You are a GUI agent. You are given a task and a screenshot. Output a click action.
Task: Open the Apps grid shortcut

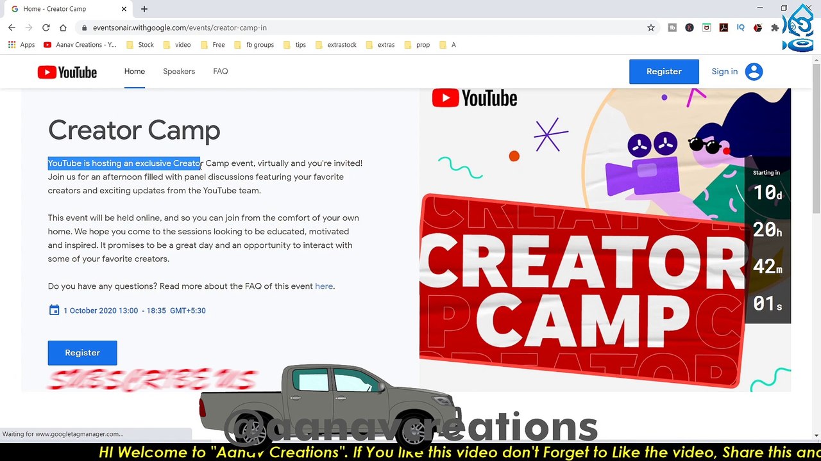21,45
